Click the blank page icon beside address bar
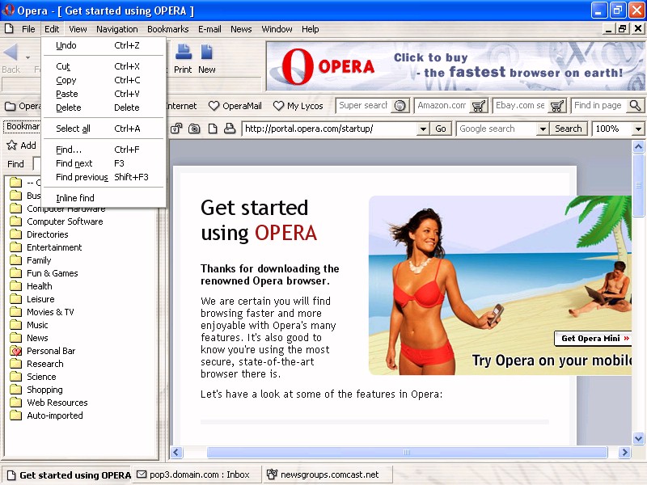 [213, 129]
